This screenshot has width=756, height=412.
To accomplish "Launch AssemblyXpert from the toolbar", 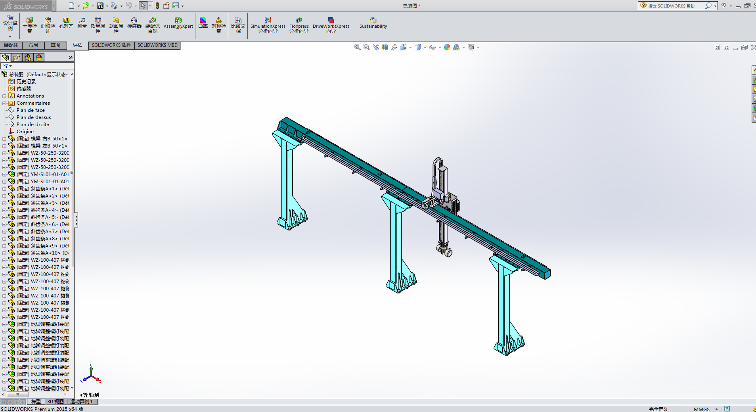I will pos(178,23).
